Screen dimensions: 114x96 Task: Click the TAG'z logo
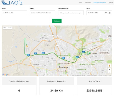point(12,3)
